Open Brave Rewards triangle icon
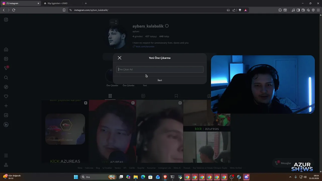This screenshot has width=322, height=181. (246, 10)
